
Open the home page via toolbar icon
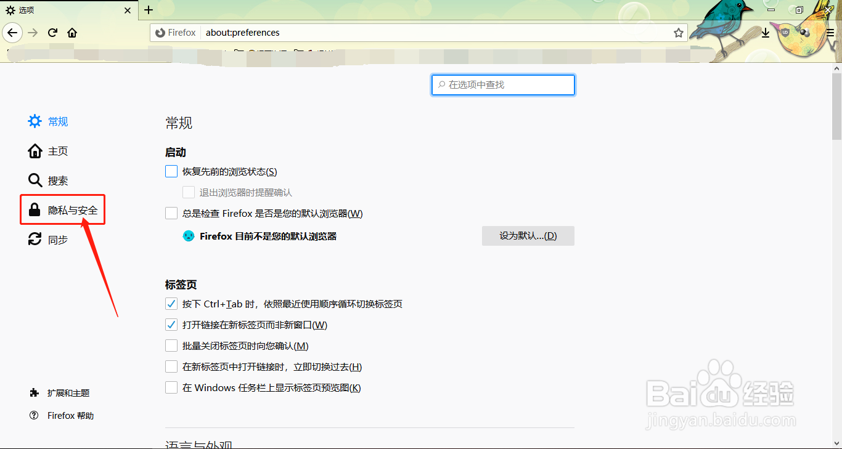72,33
